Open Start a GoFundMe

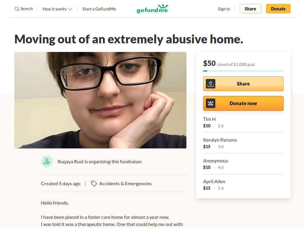pyautogui.click(x=99, y=9)
